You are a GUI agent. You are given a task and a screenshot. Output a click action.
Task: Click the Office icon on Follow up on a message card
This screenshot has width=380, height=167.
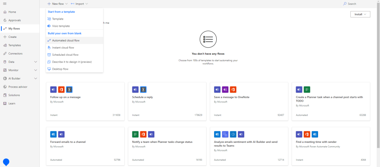pyautogui.click(x=61, y=89)
